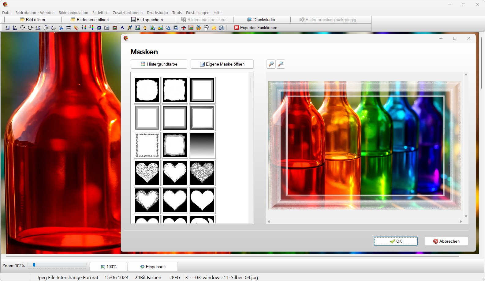Zoom in the mask preview with plus magnifier
This screenshot has height=281, width=485.
(271, 64)
